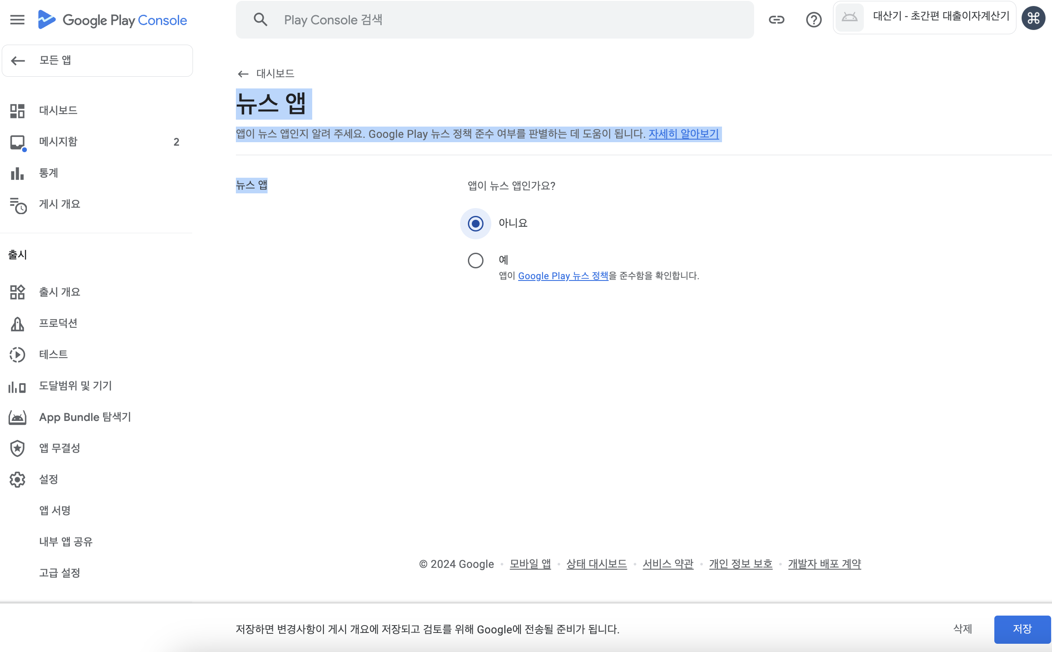Click the 통계 bar chart icon

click(x=17, y=173)
